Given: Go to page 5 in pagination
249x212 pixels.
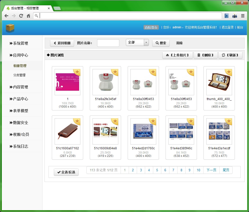Looking at the screenshot, I should click(157, 170).
